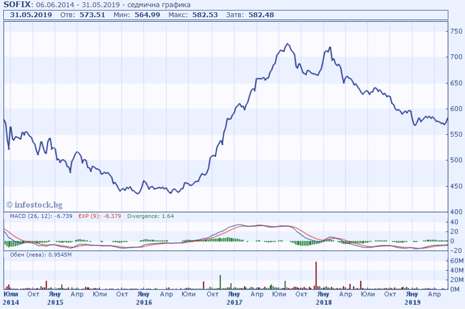This screenshot has height=309, width=465.
Task: Click the minimum value 564.99
Action: click(147, 15)
